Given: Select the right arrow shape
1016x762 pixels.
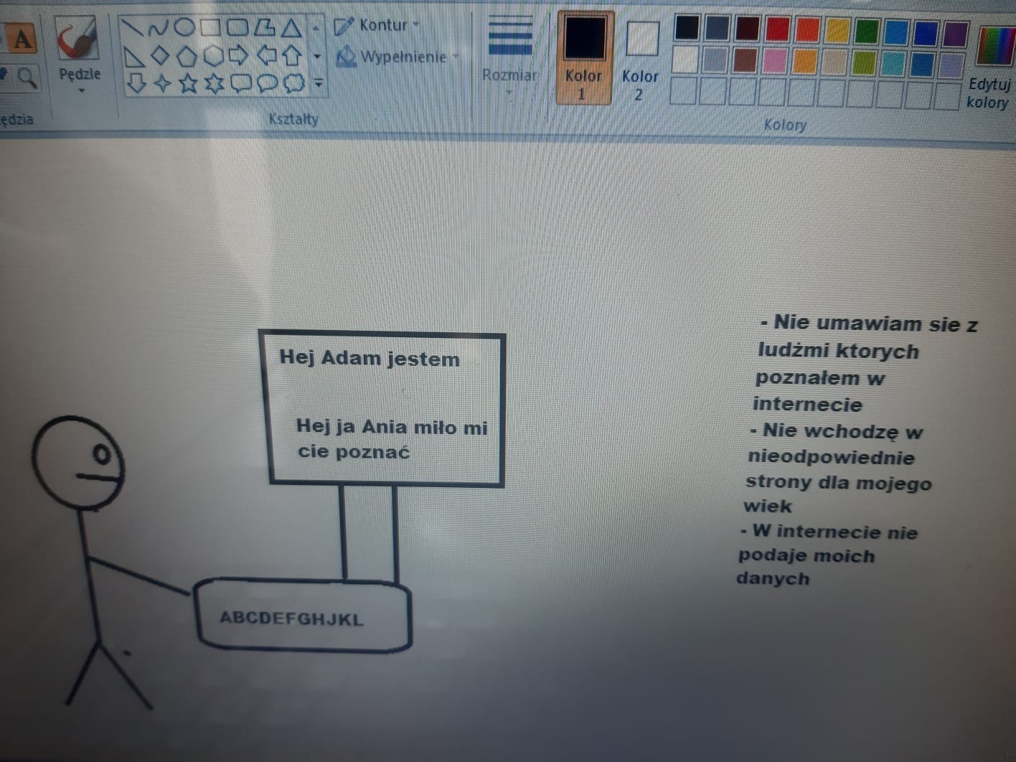Looking at the screenshot, I should click(238, 55).
